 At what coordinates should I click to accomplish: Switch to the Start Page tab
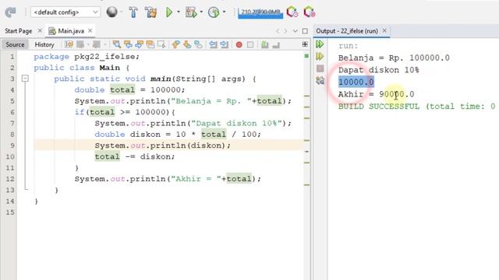click(19, 31)
